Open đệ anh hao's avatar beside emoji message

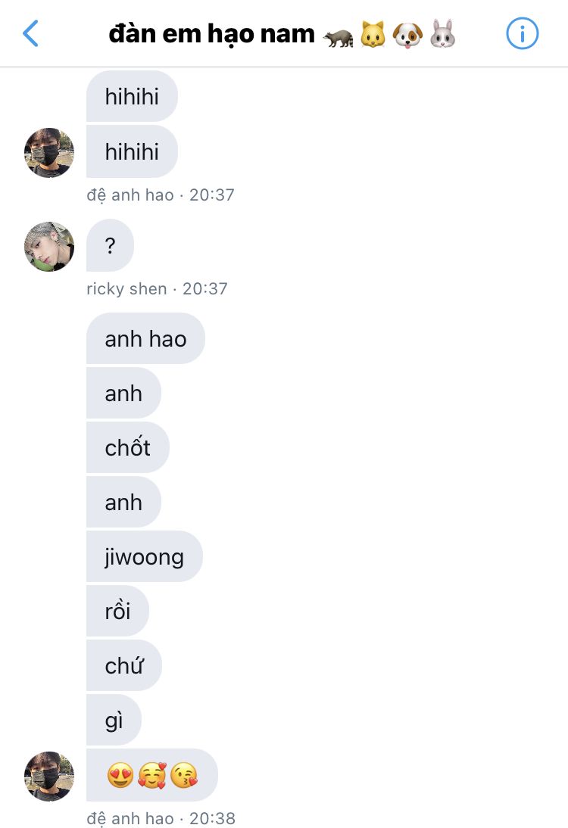[x=49, y=777]
